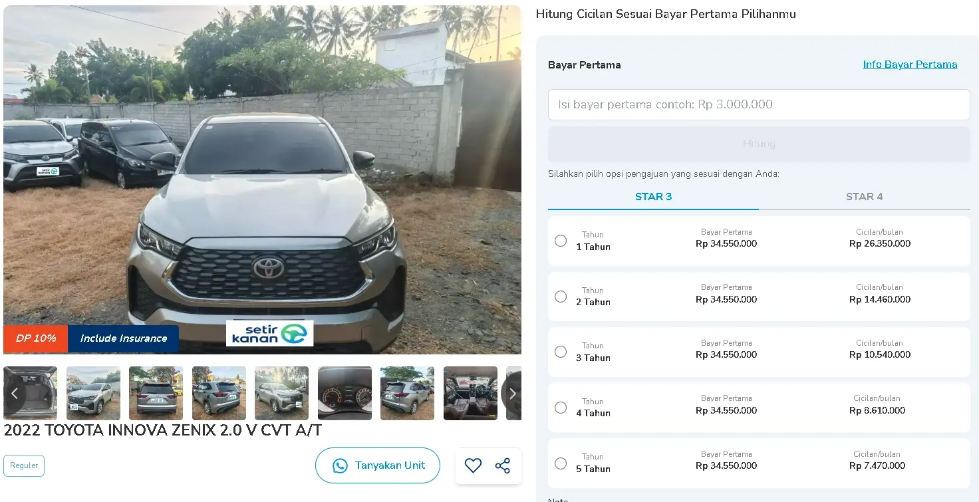Switch to the STAR 4 tab
Image resolution: width=979 pixels, height=502 pixels.
(x=864, y=197)
